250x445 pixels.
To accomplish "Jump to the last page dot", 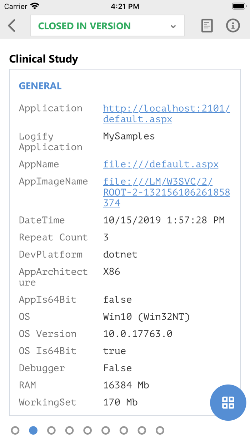I will [x=160, y=430].
